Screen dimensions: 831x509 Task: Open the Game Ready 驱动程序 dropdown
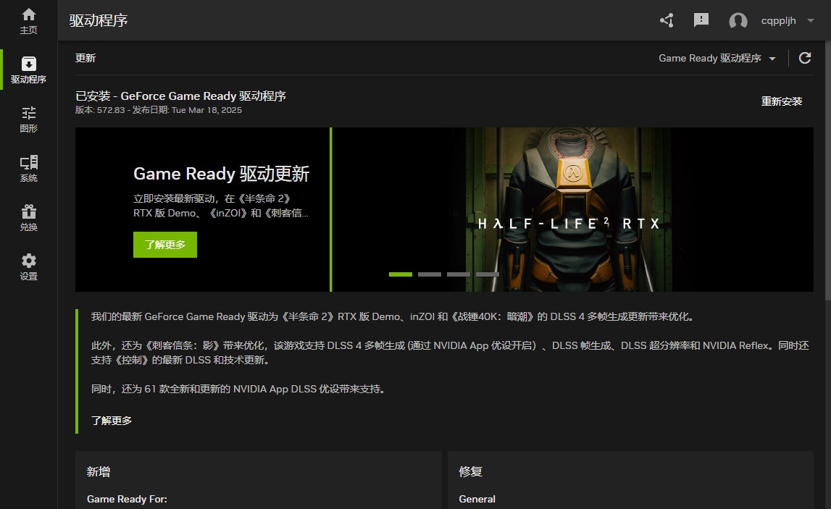(x=717, y=58)
